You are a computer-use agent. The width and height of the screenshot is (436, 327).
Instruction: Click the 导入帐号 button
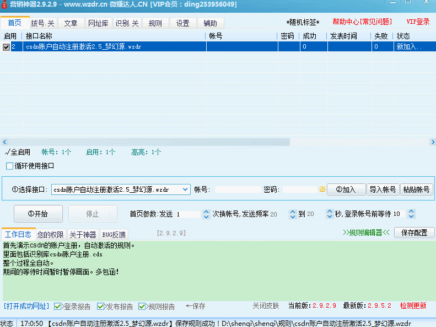click(383, 189)
